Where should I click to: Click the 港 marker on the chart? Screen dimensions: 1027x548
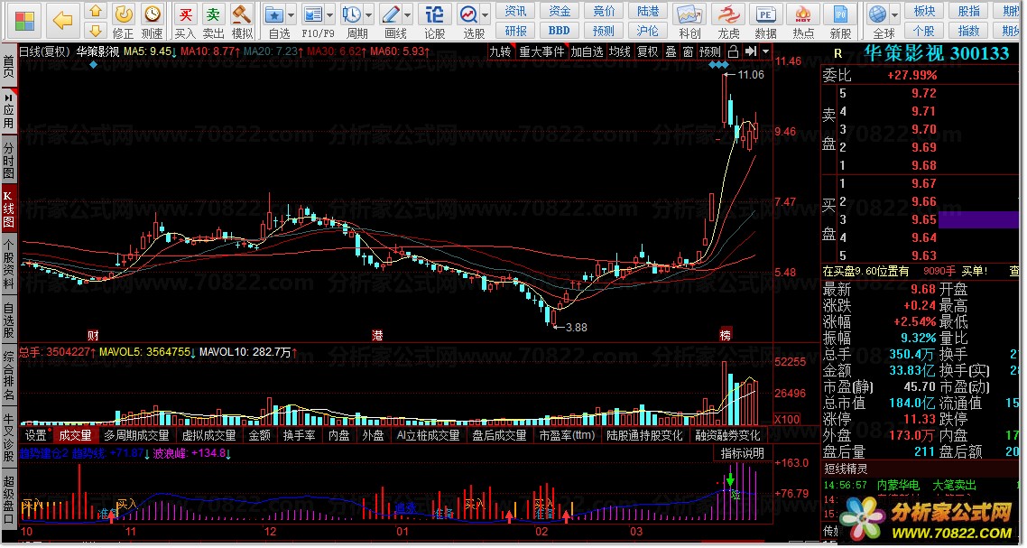coord(377,336)
